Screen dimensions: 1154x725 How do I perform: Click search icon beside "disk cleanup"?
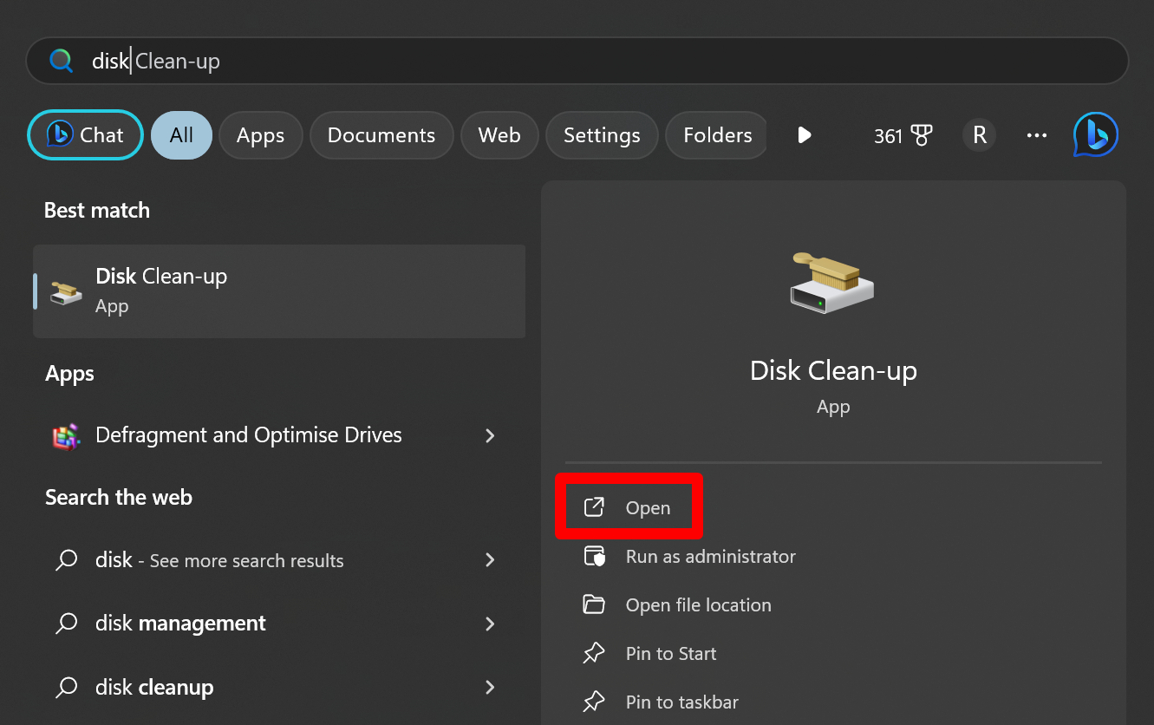[67, 688]
